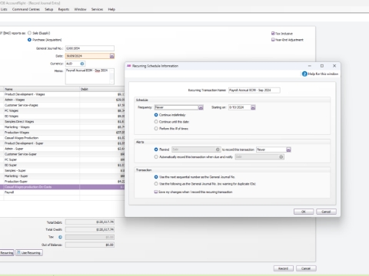Choose Use the next sequential number option
The height and width of the screenshot is (276, 369).
(156, 177)
